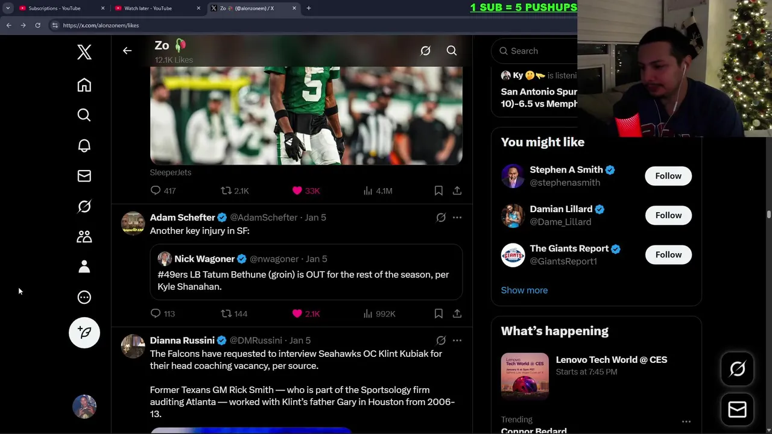Image resolution: width=772 pixels, height=434 pixels.
Task: Open more menu on Adam Schefter post
Action: pyautogui.click(x=457, y=218)
